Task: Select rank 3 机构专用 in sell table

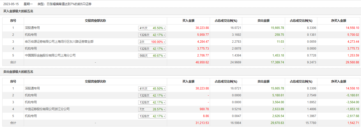Action: 31,102
